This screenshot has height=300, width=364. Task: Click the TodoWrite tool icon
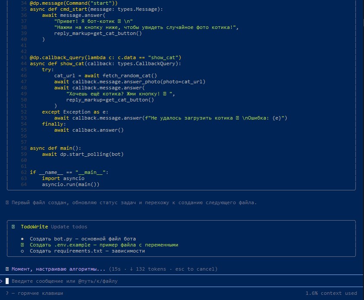tap(13, 227)
